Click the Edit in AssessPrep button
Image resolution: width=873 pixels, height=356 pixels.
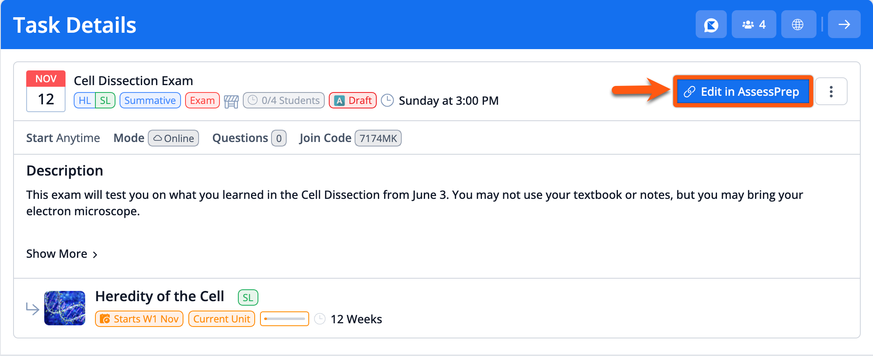pos(742,91)
